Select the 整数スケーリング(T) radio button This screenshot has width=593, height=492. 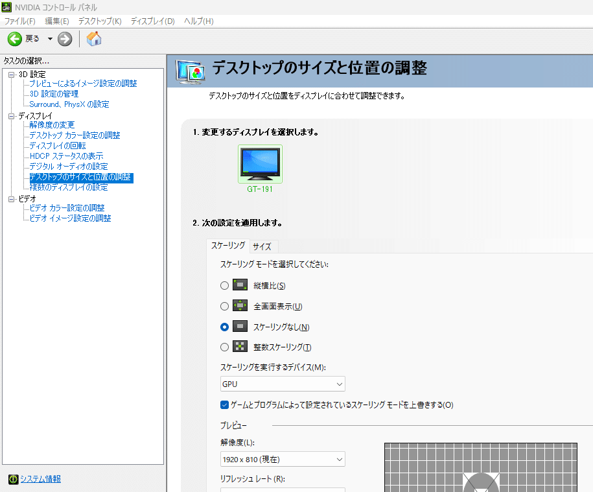click(224, 347)
